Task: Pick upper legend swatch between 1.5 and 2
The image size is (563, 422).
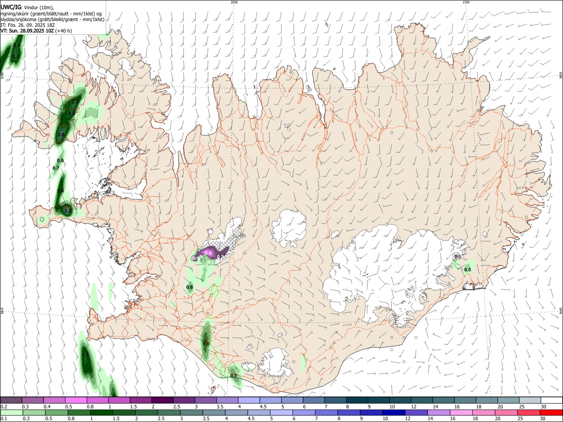Action: 140,400
